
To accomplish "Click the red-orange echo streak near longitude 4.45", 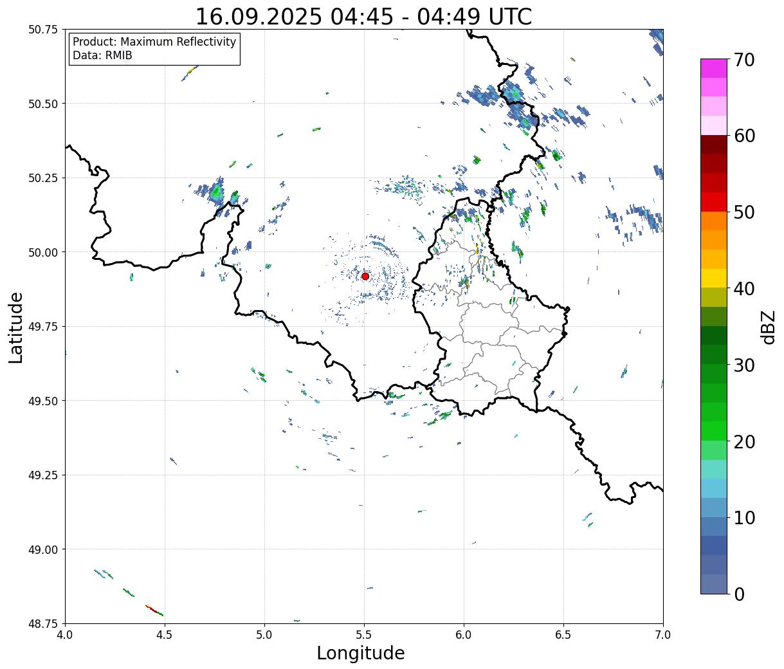I will tap(154, 610).
